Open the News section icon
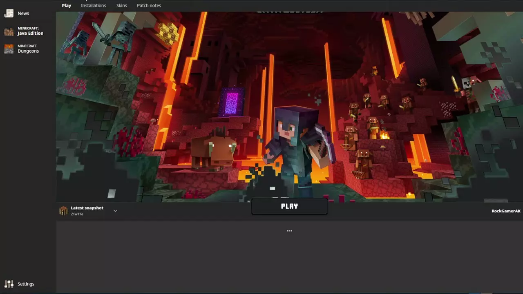The image size is (523, 294). tap(9, 13)
